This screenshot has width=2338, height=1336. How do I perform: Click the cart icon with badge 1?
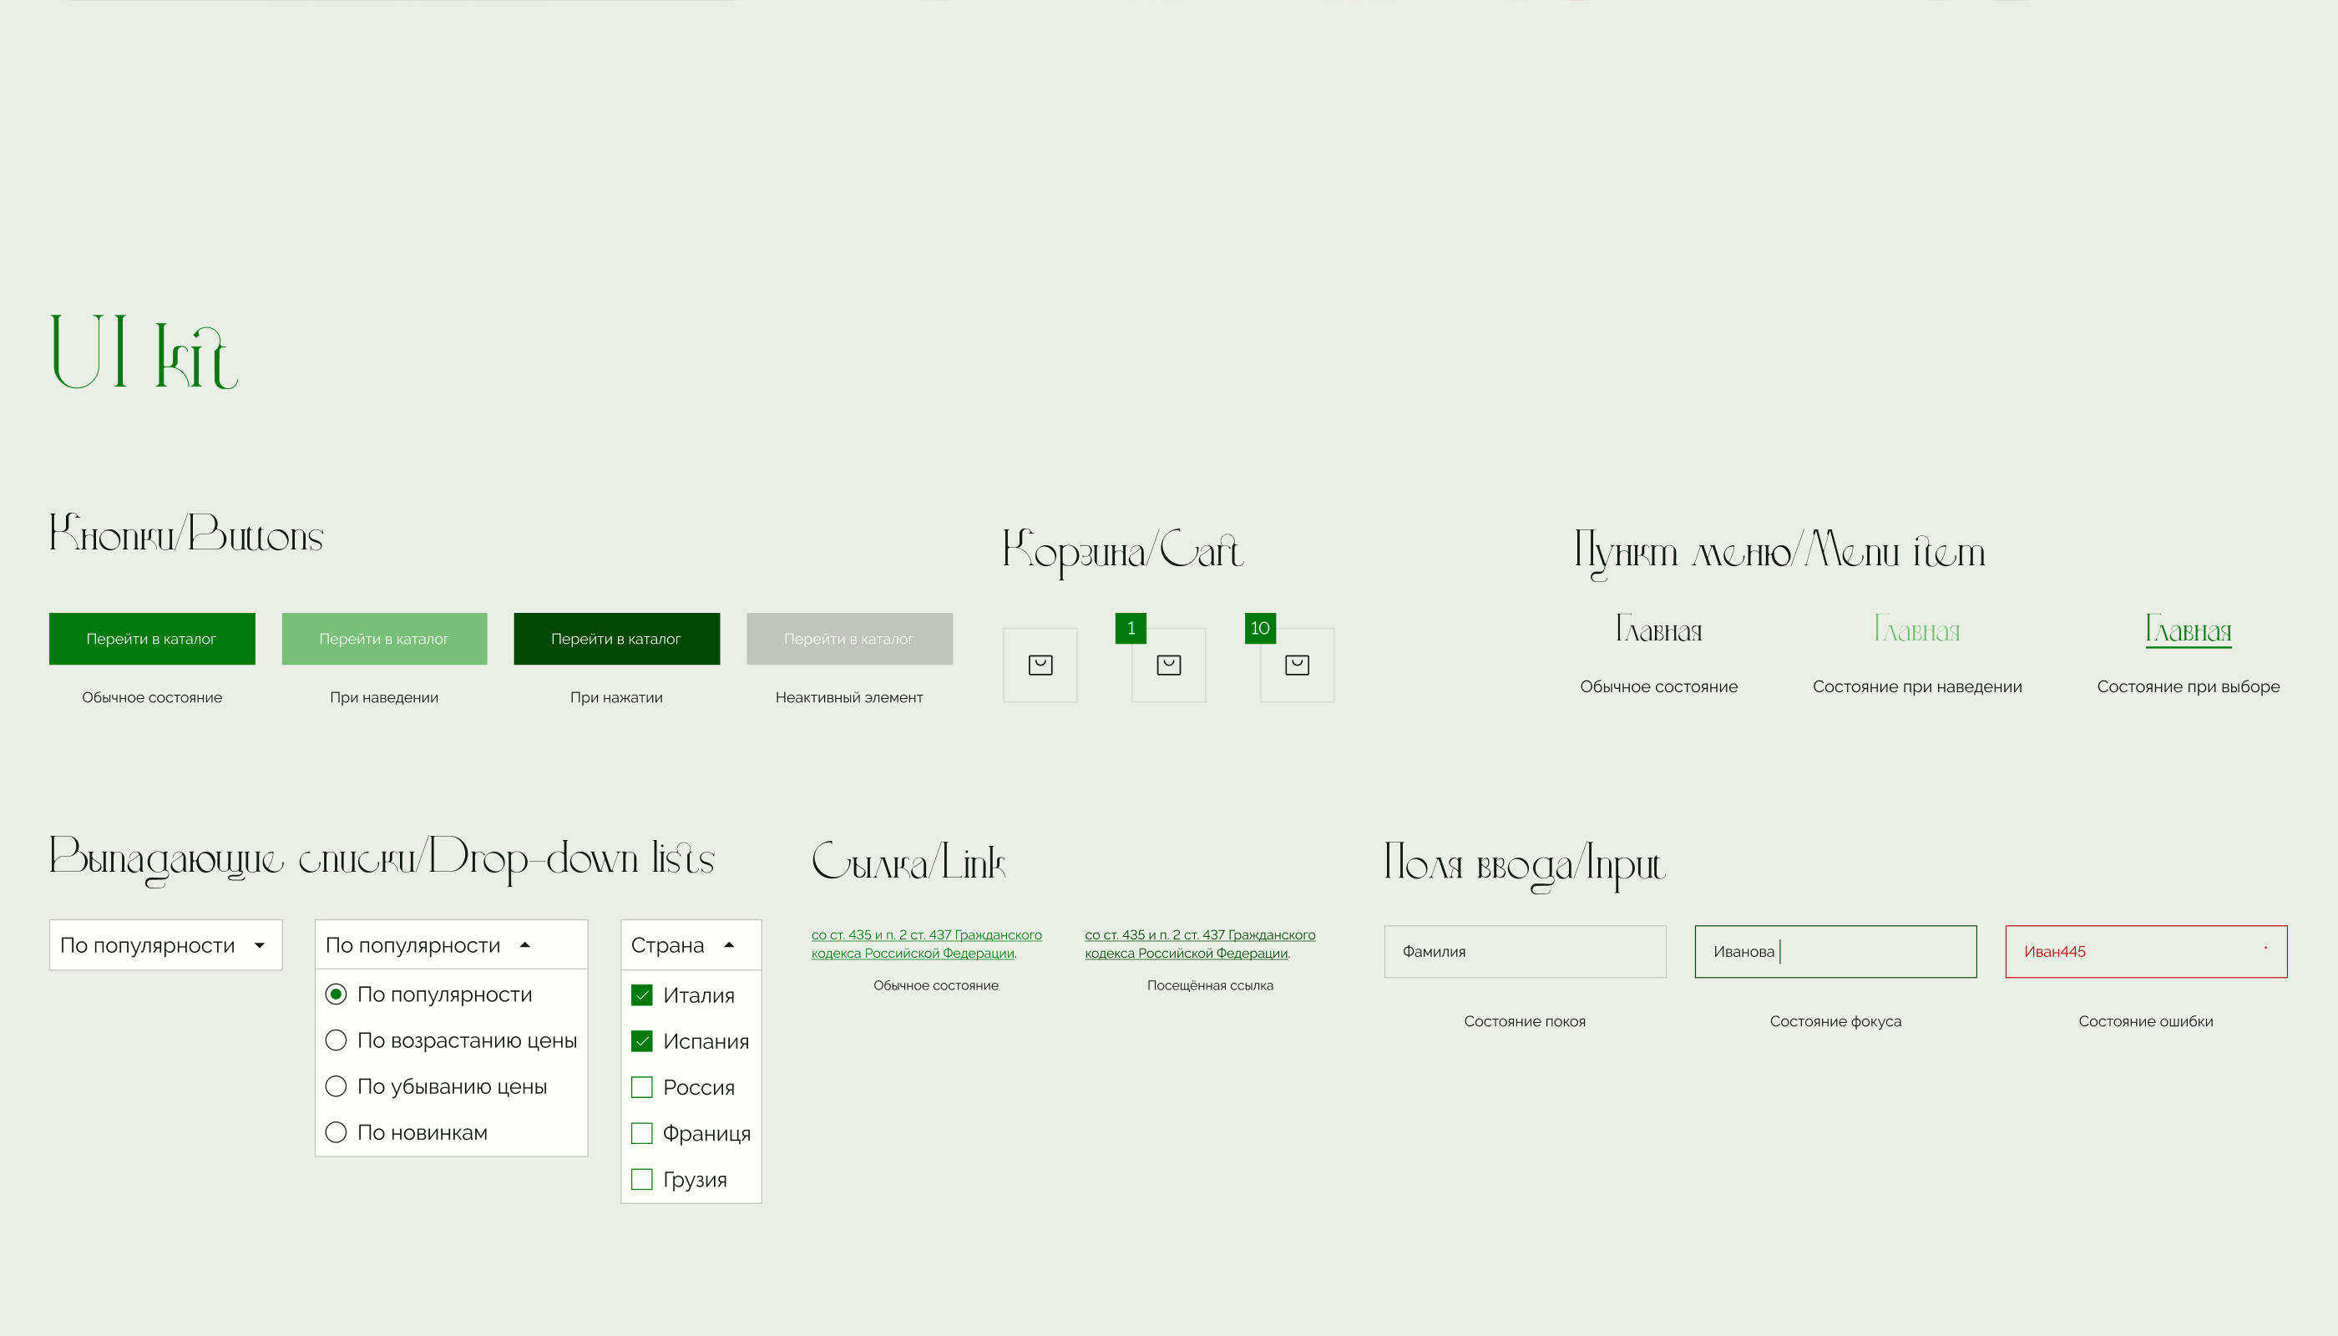tap(1168, 665)
